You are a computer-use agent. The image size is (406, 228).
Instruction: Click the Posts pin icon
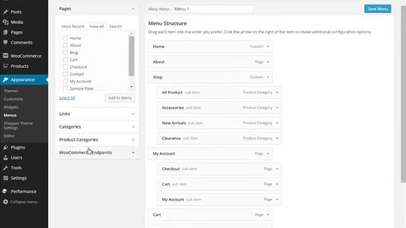point(6,12)
